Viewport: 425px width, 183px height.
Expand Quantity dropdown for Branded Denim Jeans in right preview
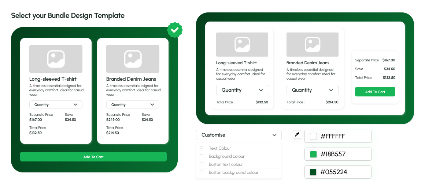point(312,90)
